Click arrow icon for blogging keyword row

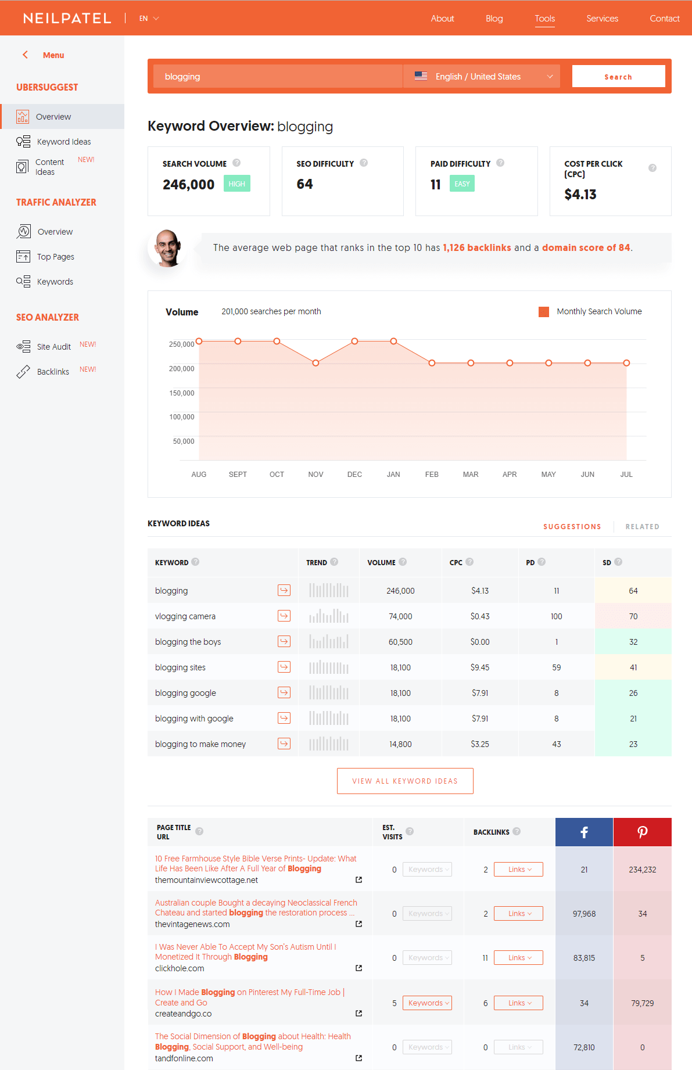(284, 590)
